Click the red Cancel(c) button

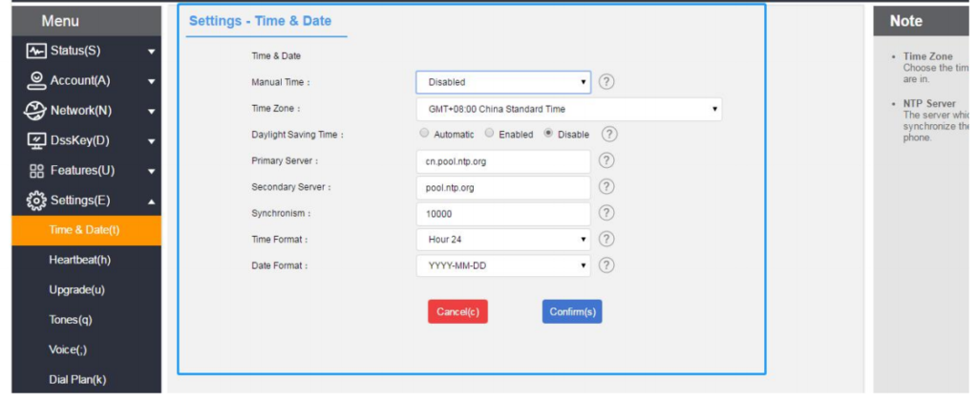(x=457, y=311)
